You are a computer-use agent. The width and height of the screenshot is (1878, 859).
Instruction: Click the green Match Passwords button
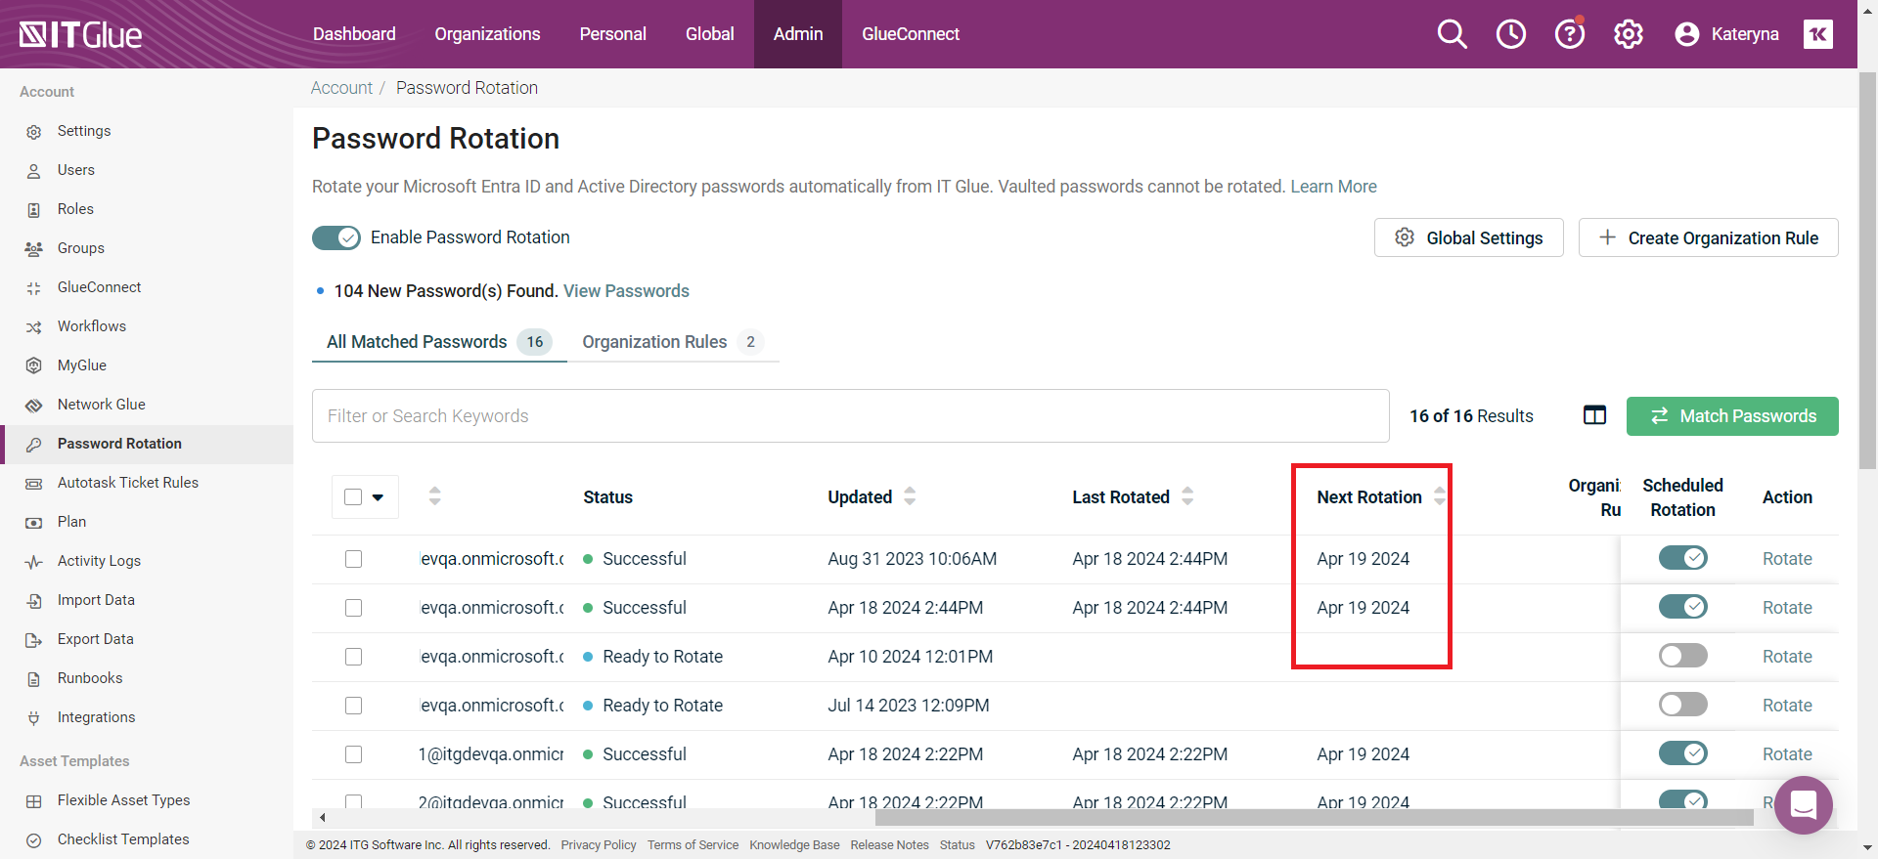coord(1732,416)
